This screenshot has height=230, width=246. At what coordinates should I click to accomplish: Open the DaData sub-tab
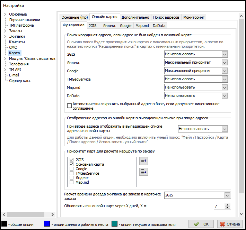point(159,26)
